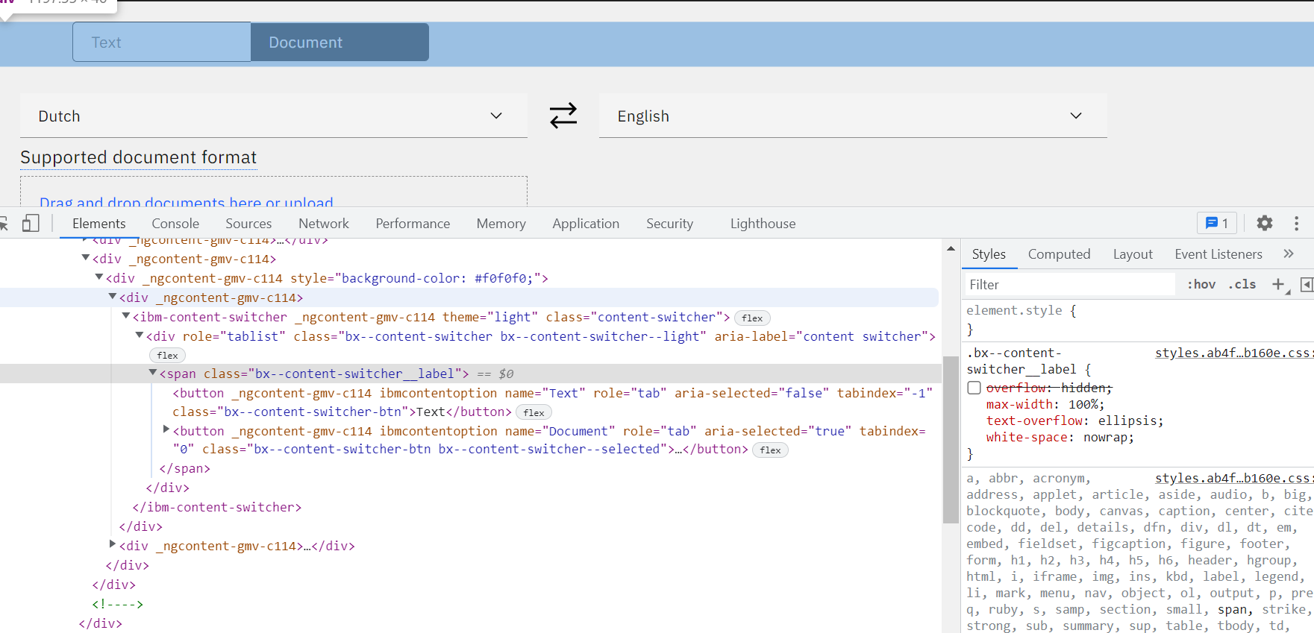Open the DevTools three-dot menu
This screenshot has height=633, width=1314.
pos(1296,223)
